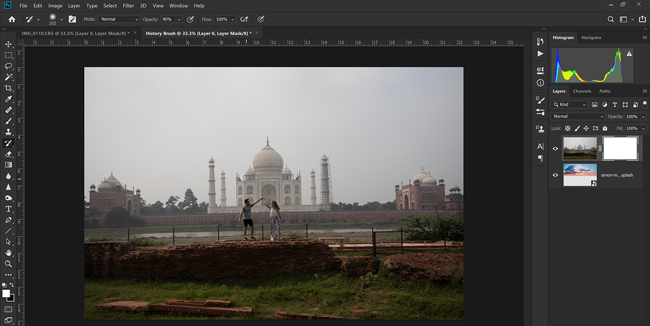The width and height of the screenshot is (650, 326).
Task: Toggle the brush settings panel icon
Action: pyautogui.click(x=72, y=19)
